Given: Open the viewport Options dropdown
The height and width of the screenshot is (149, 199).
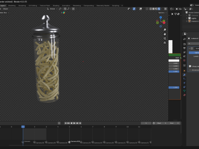Looking at the screenshot, I should 163,13.
